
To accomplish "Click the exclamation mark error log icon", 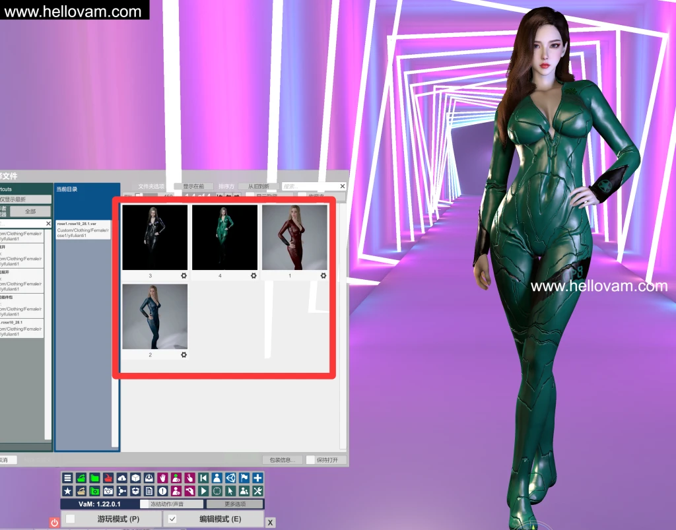I will click(x=162, y=491).
